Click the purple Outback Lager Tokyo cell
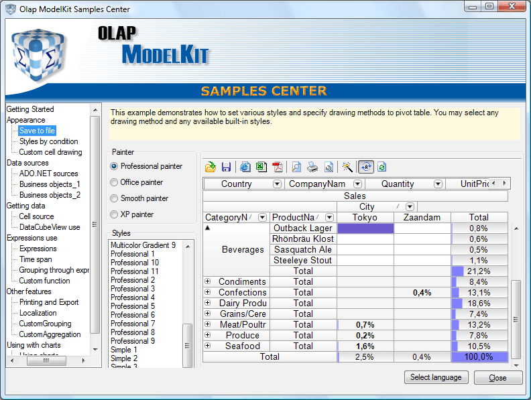Viewport: 531px width, 400px height. point(365,228)
